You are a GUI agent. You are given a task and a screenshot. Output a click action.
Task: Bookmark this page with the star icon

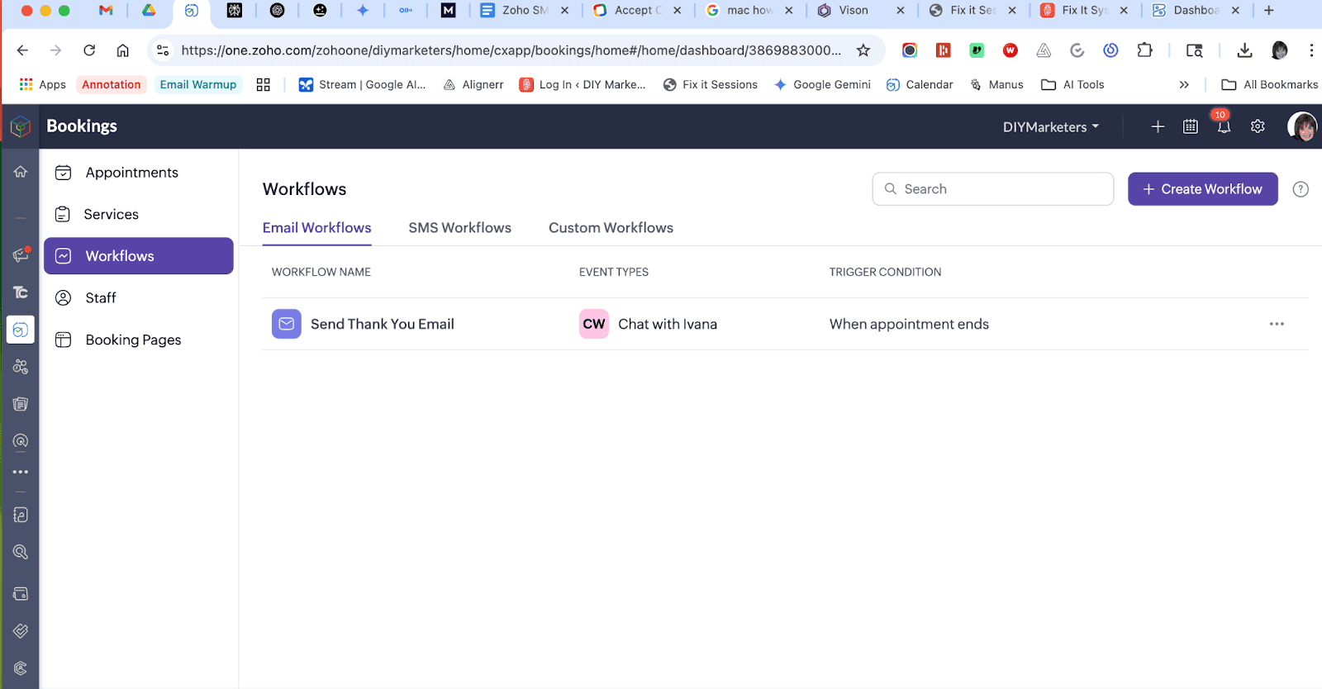[x=863, y=50]
